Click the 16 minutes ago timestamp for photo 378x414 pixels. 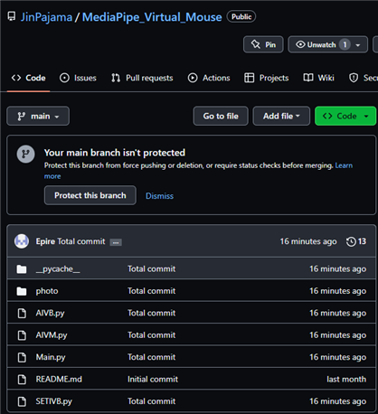pos(337,291)
